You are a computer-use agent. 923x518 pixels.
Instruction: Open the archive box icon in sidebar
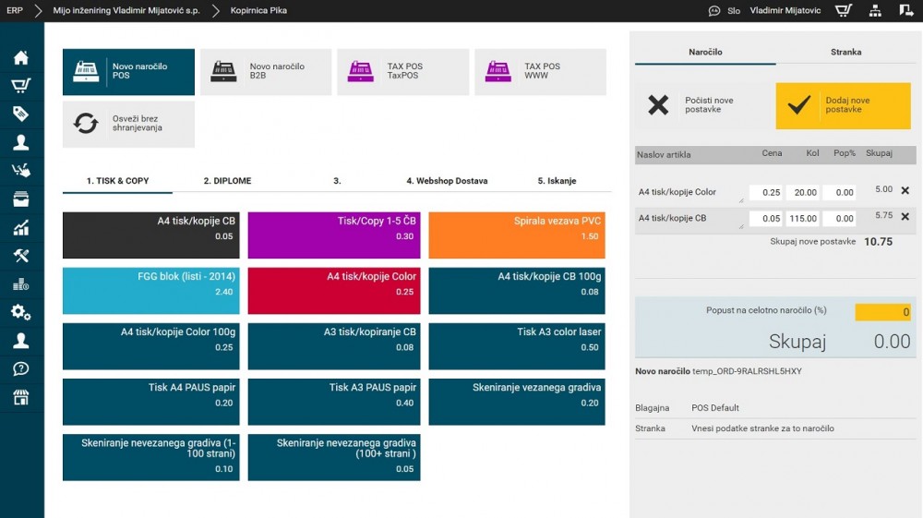pos(20,199)
